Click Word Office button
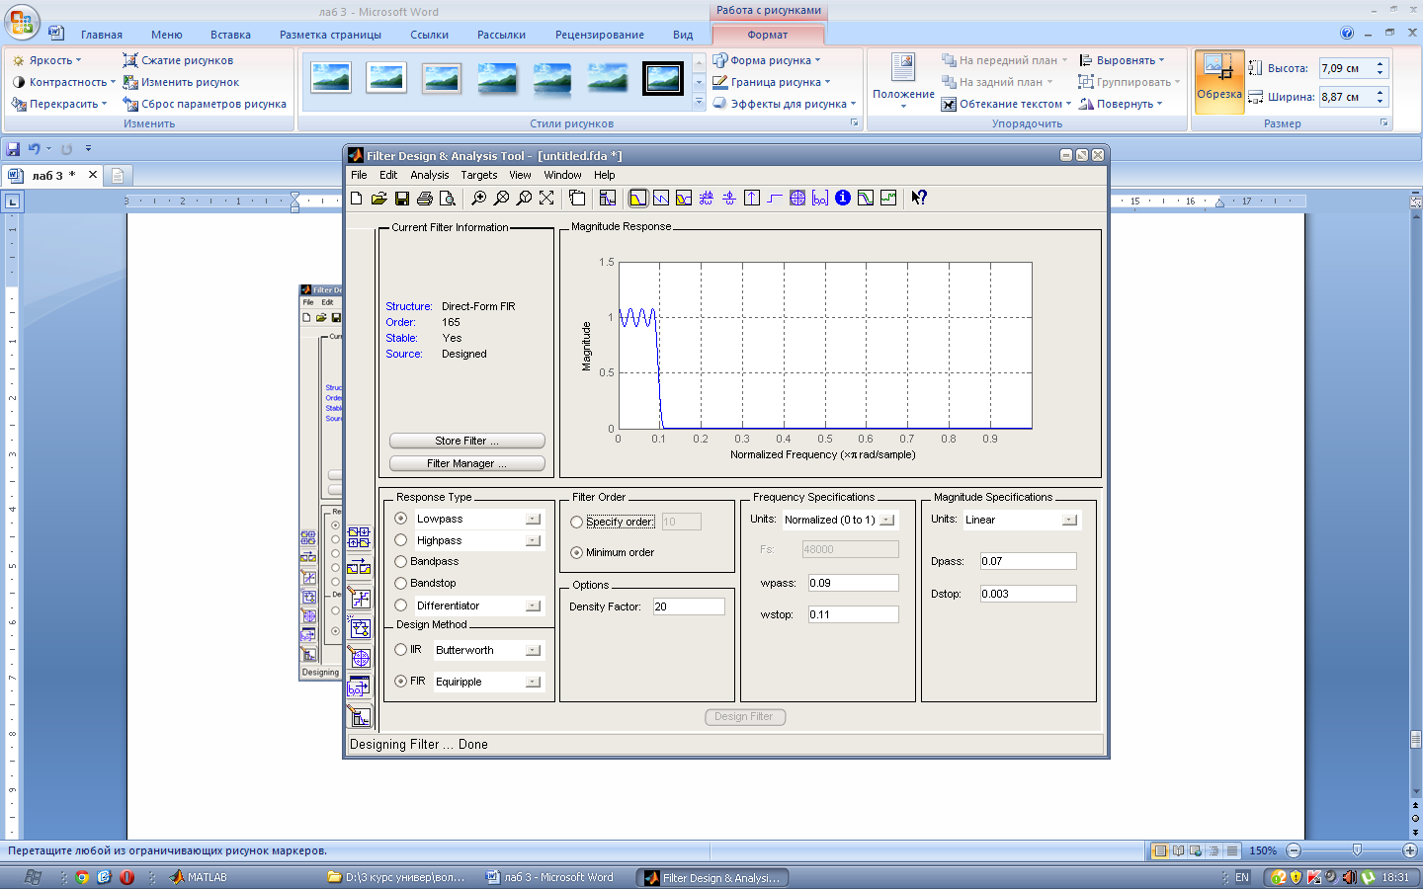 [x=21, y=22]
